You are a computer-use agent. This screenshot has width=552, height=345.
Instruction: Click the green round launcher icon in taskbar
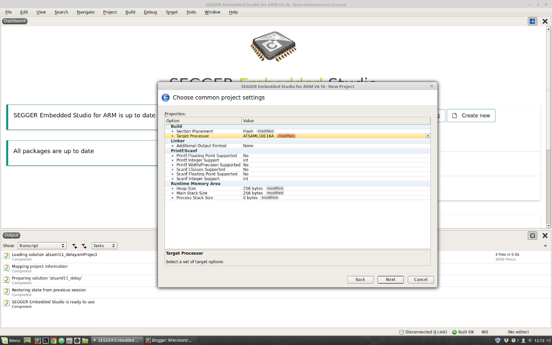coord(61,341)
